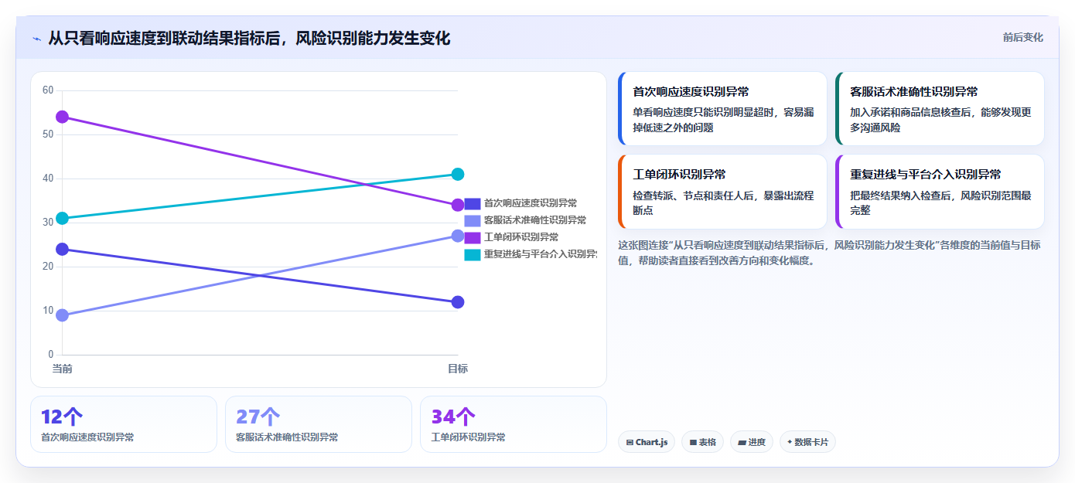Click the indigo data point at 24 on 当前

click(63, 249)
